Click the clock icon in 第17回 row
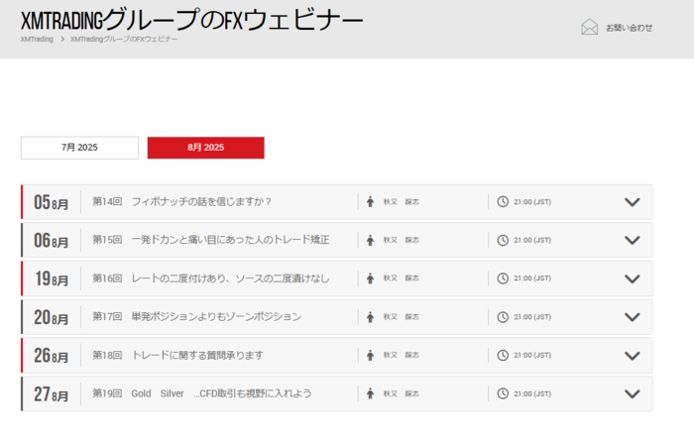This screenshot has width=694, height=444. (503, 316)
